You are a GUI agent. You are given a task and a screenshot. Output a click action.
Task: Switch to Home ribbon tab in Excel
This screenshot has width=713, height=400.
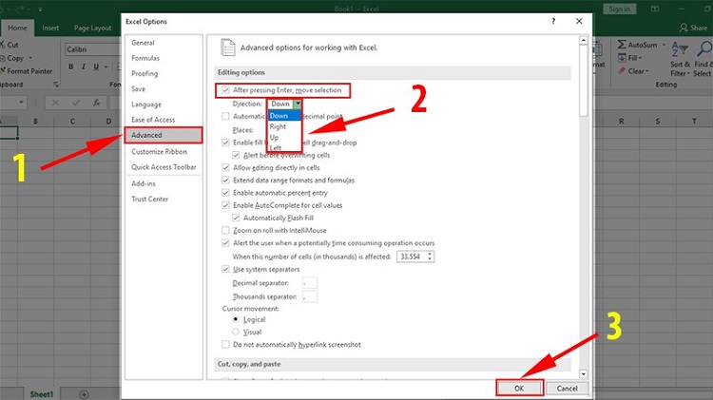pyautogui.click(x=17, y=28)
